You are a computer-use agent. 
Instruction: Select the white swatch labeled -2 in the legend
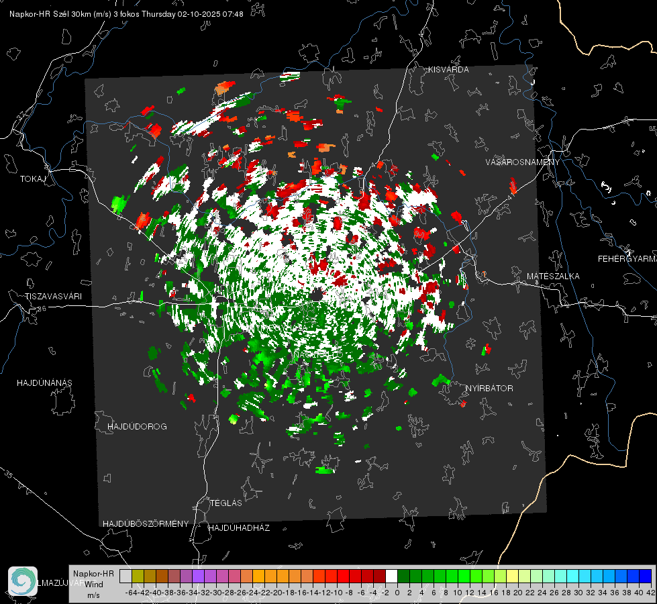391,576
